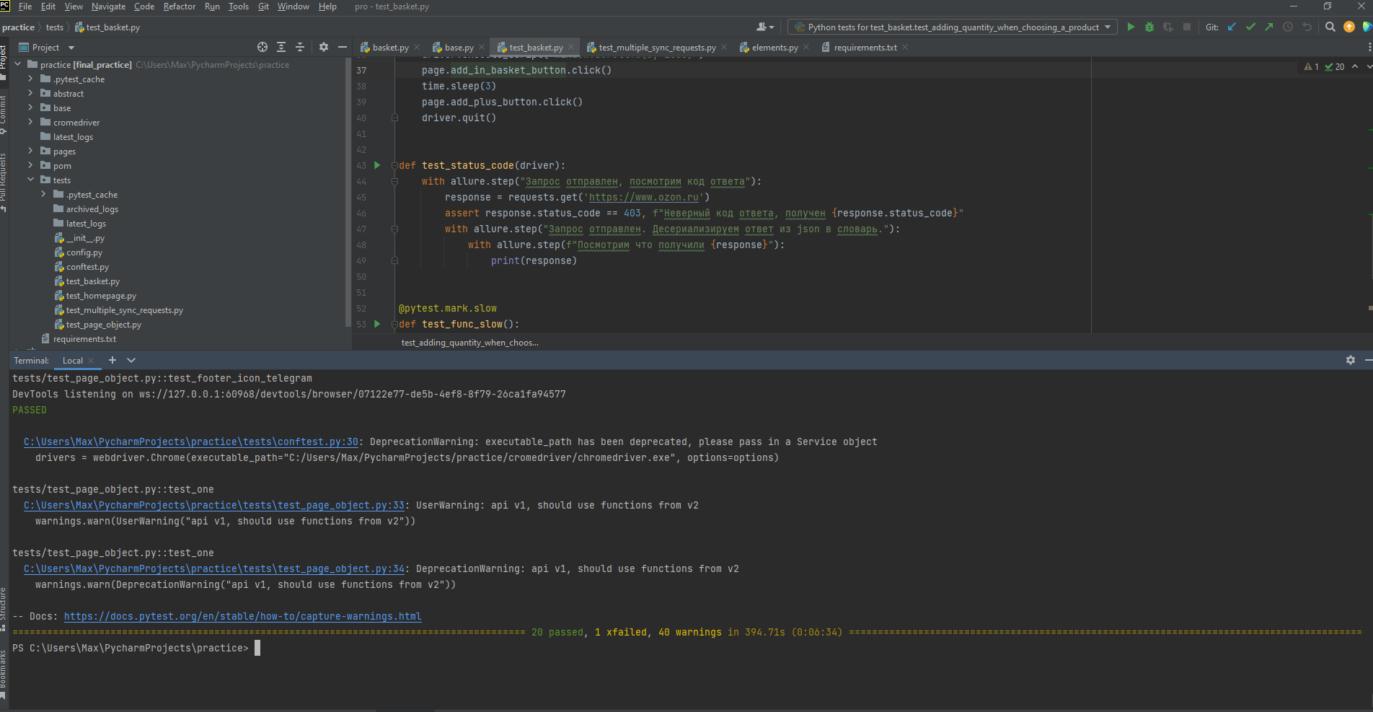Screen dimensions: 1373x712
Task: Open test_page_object.py:34 terminal link
Action: [x=214, y=568]
